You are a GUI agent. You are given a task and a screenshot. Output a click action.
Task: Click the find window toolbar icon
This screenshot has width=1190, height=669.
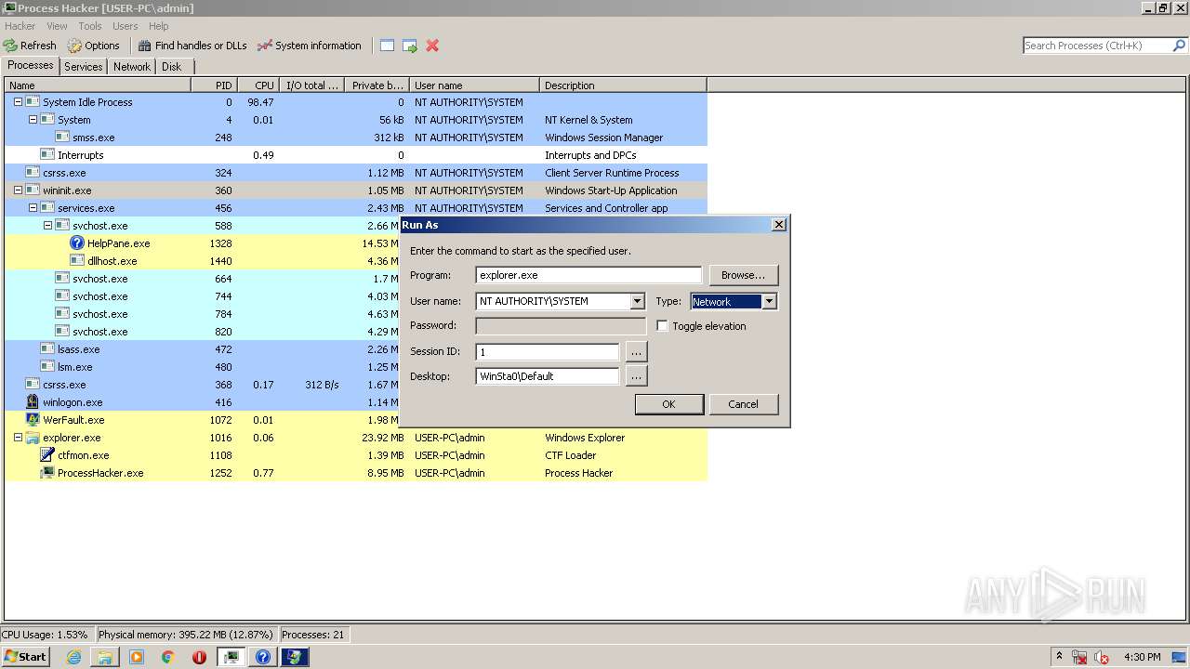[x=387, y=46]
